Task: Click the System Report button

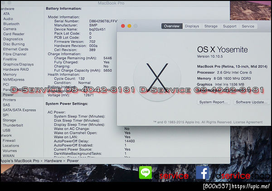Action: click(214, 102)
